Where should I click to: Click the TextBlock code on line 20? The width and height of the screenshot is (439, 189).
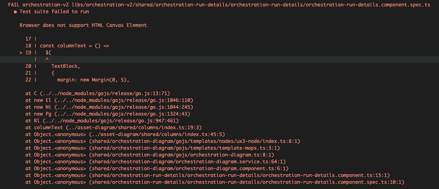pos(66,66)
